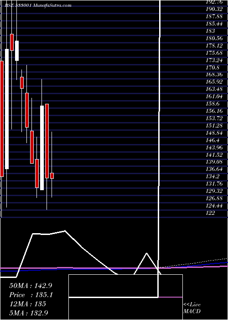Screen dimensions: 228x320
Task: Click the <<Live MACD label
Action: (x=192, y=308)
